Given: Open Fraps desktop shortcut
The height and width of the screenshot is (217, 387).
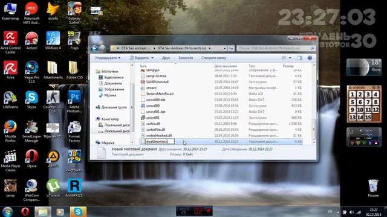Looking at the screenshot, I should coord(74,41).
